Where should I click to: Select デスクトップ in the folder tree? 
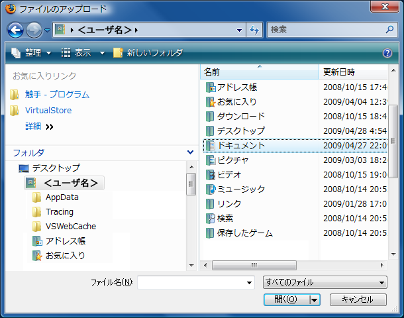tap(56, 168)
